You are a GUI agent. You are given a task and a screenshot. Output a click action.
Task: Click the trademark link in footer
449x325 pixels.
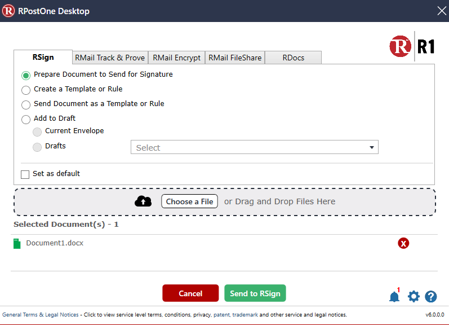point(245,315)
